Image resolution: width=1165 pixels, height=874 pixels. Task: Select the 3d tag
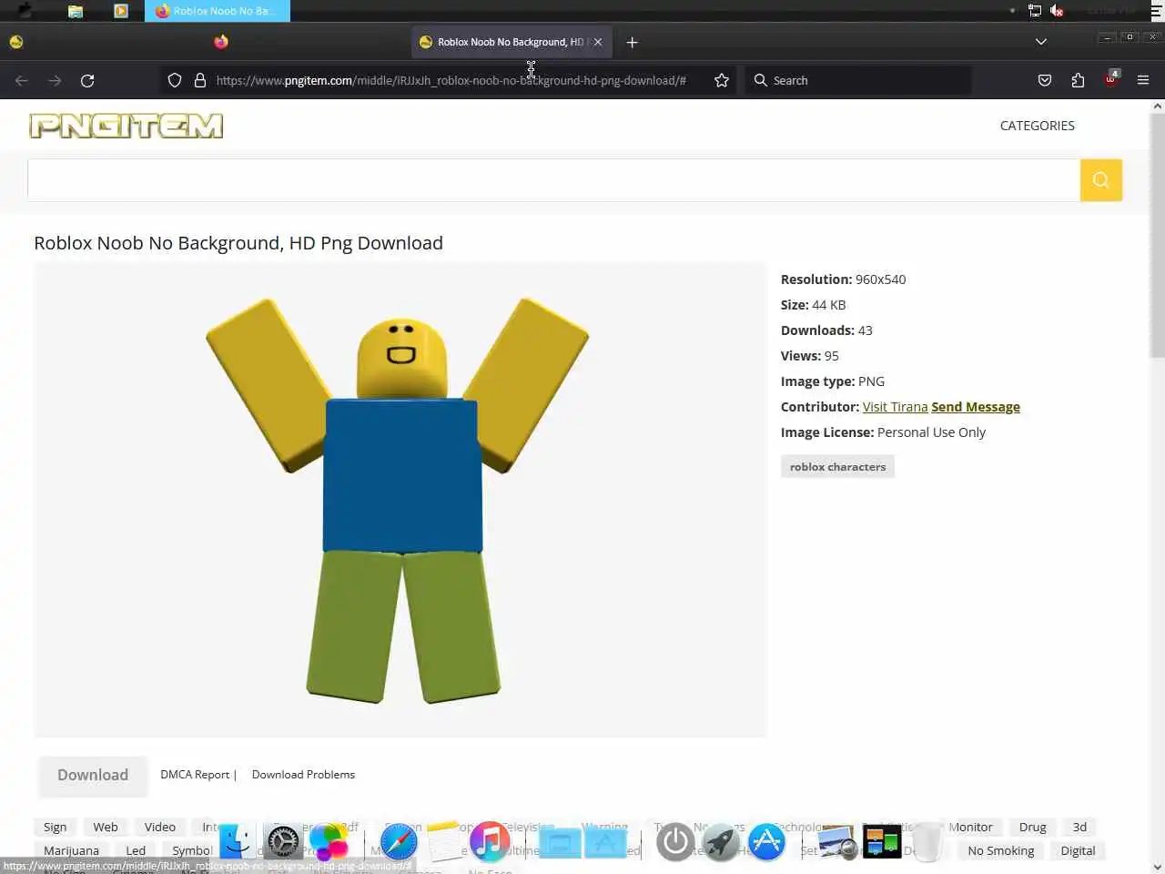1079,827
